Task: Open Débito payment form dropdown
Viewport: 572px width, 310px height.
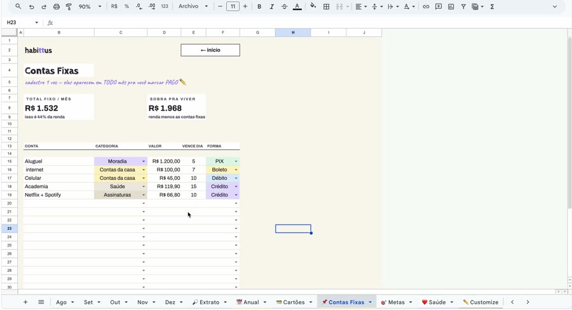Action: coord(236,178)
